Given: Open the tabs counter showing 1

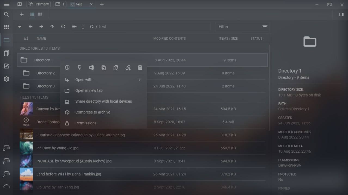Looking at the screenshot, I should [60, 4].
